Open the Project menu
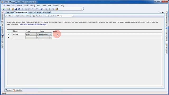 tap(20, 6)
